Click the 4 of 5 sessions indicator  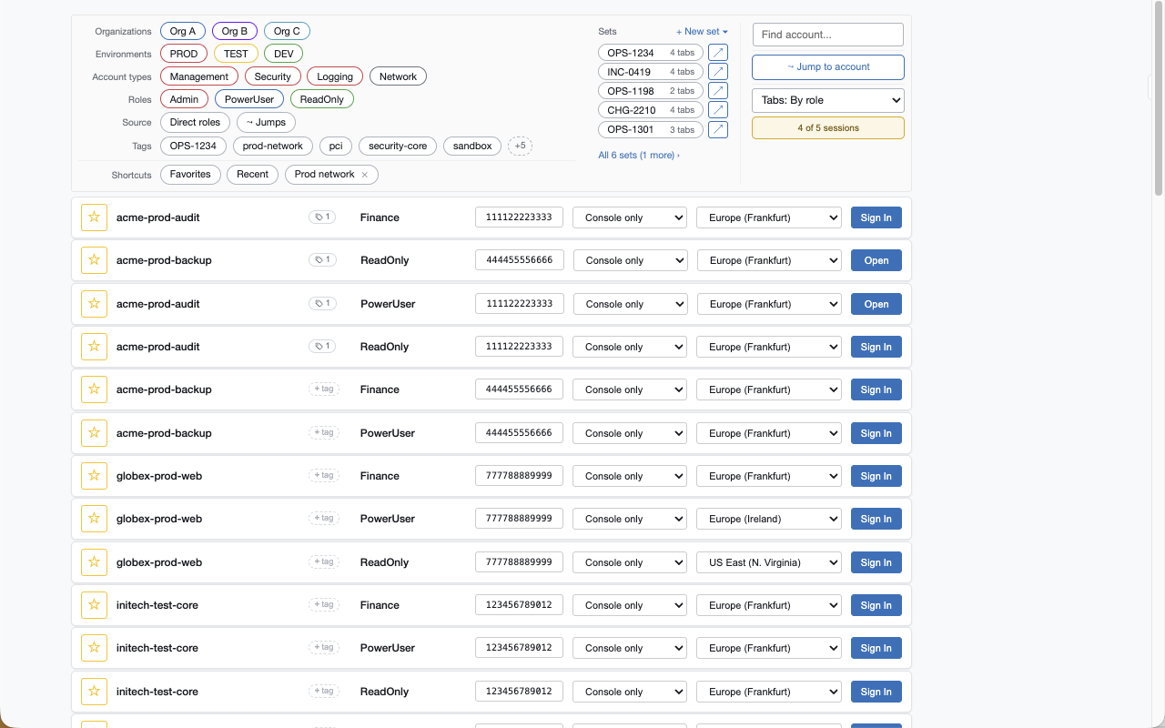pos(828,128)
